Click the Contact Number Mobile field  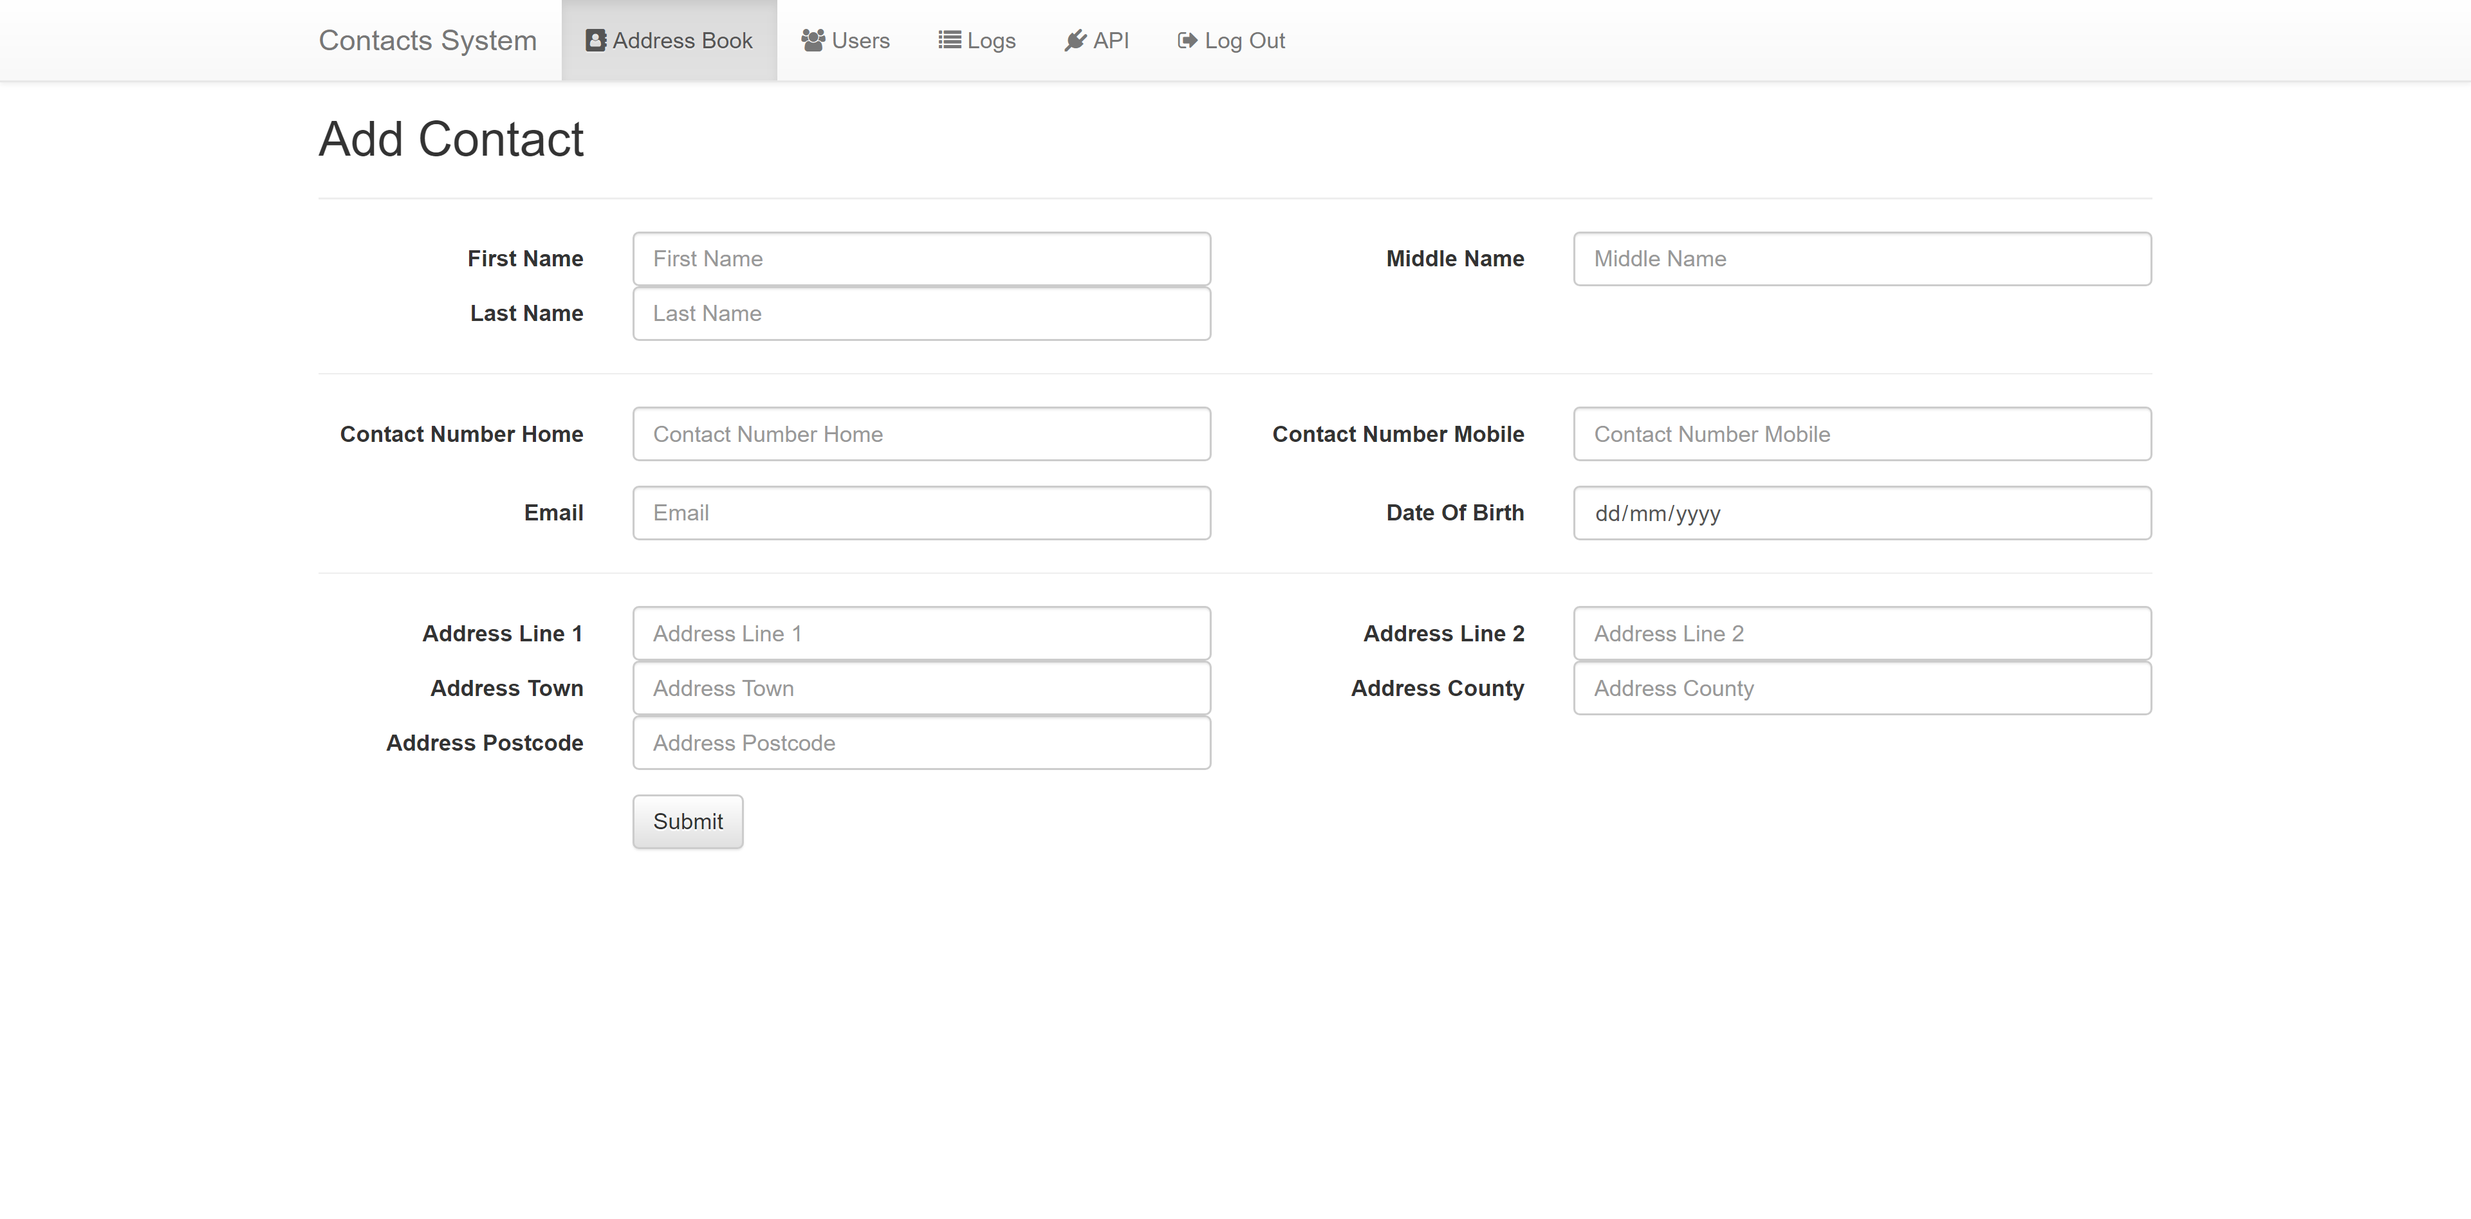tap(1862, 434)
